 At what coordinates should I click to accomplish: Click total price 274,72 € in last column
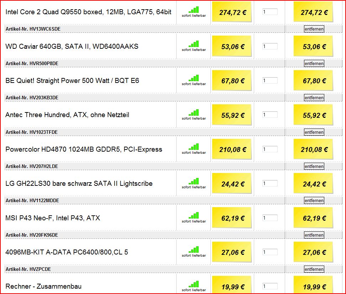[313, 12]
